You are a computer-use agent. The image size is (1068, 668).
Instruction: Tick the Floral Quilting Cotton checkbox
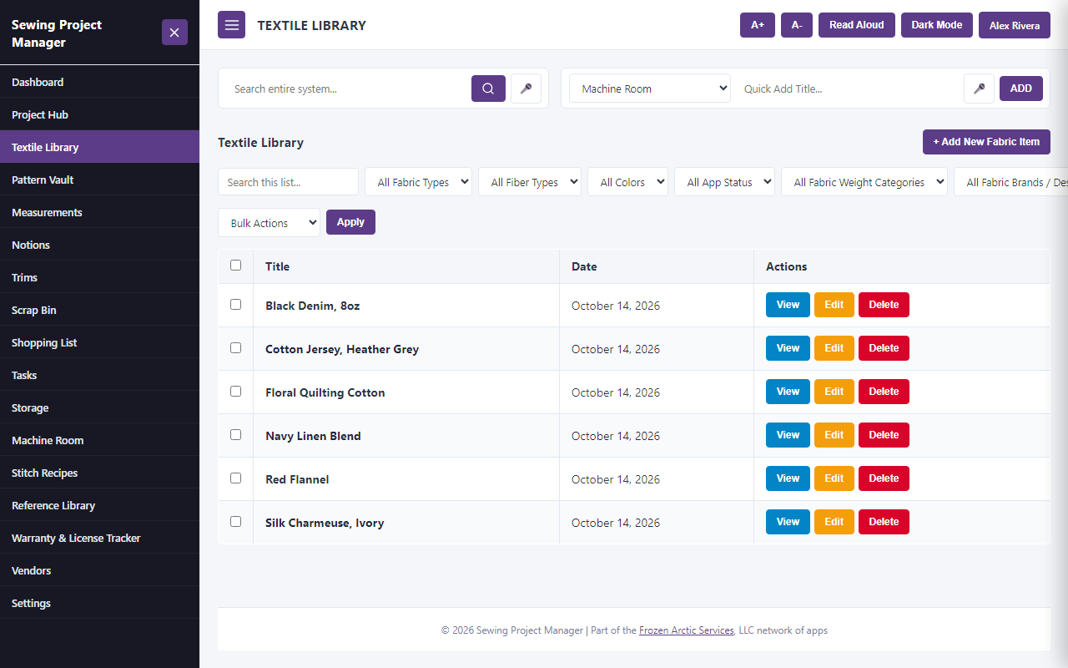click(x=235, y=392)
